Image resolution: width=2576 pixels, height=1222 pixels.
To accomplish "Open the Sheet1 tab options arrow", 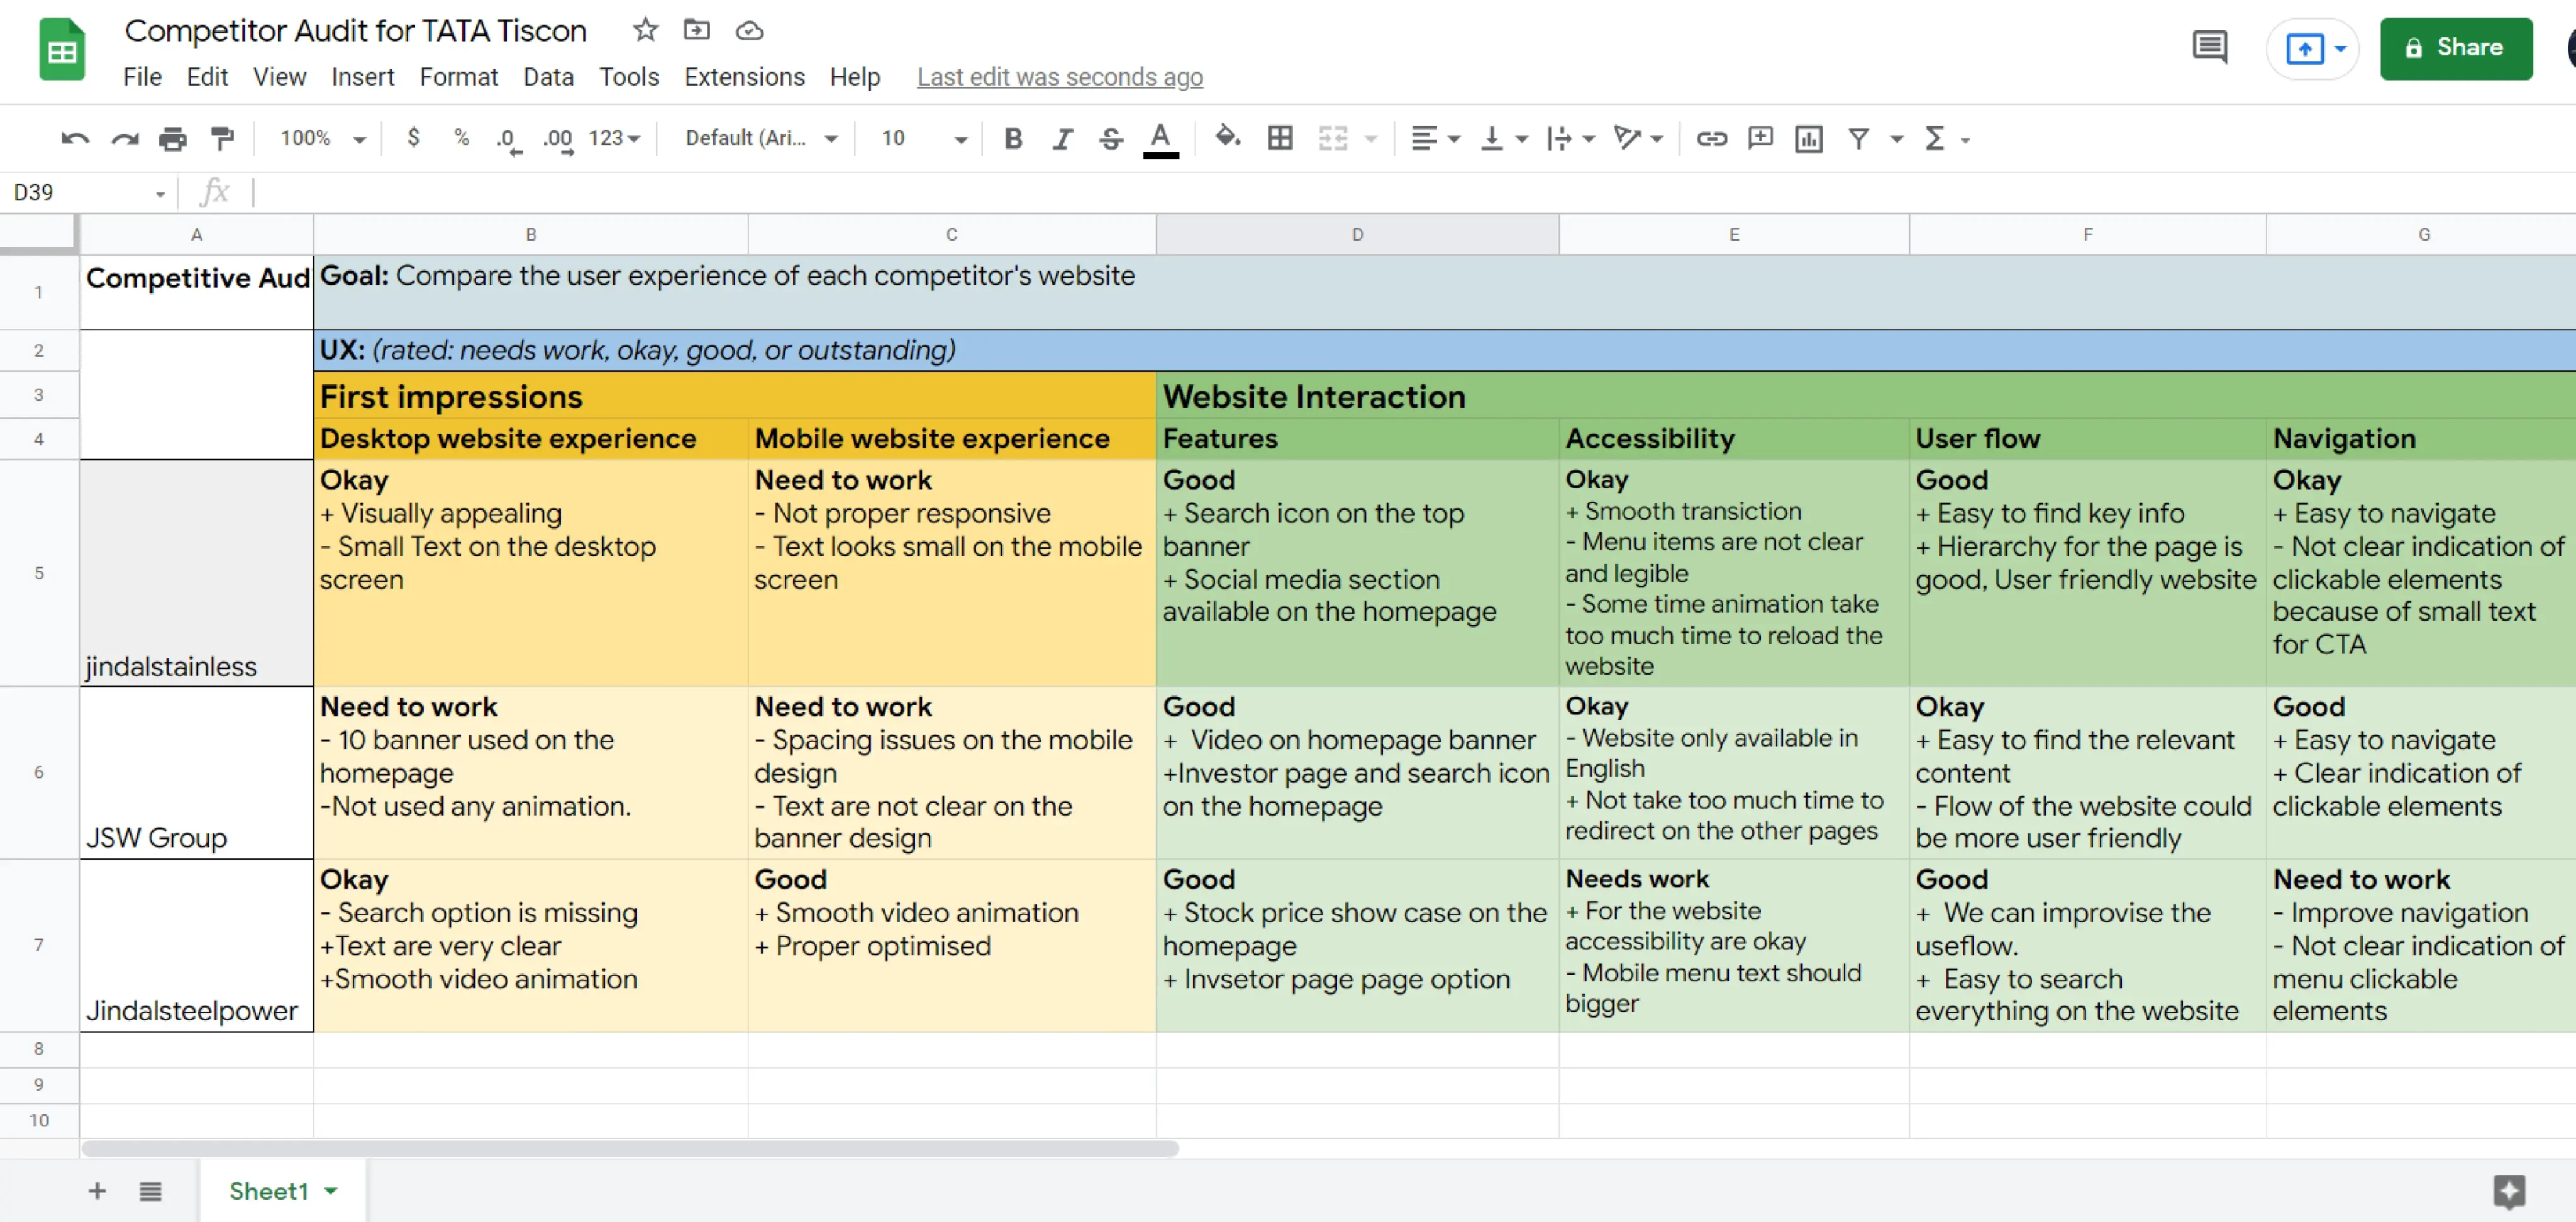I will (x=331, y=1191).
